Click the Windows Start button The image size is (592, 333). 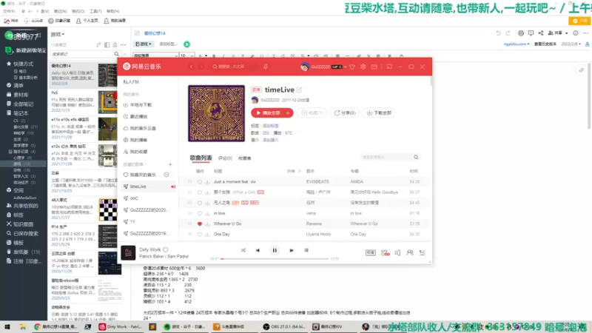(7, 326)
